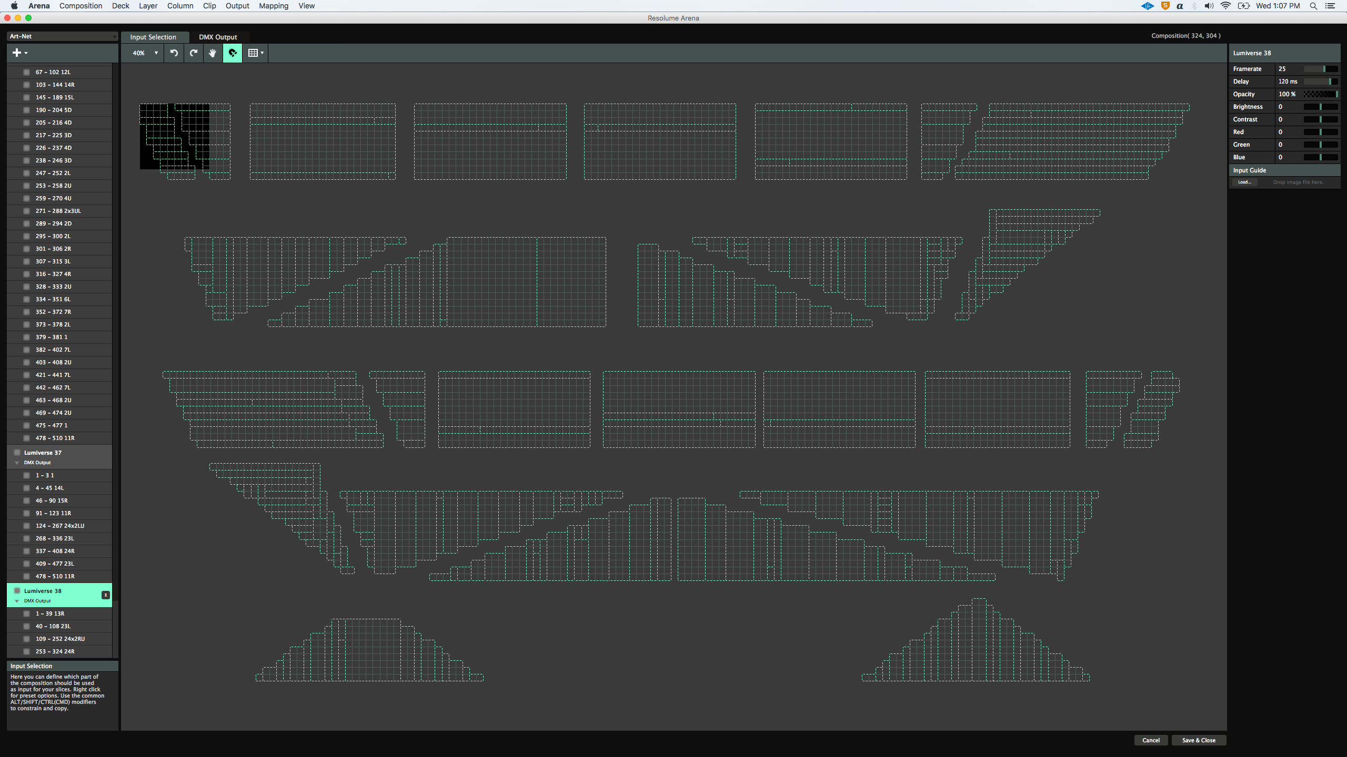Toggle checkbox for fixture 40 - 108 23L
The height and width of the screenshot is (757, 1347).
point(26,626)
